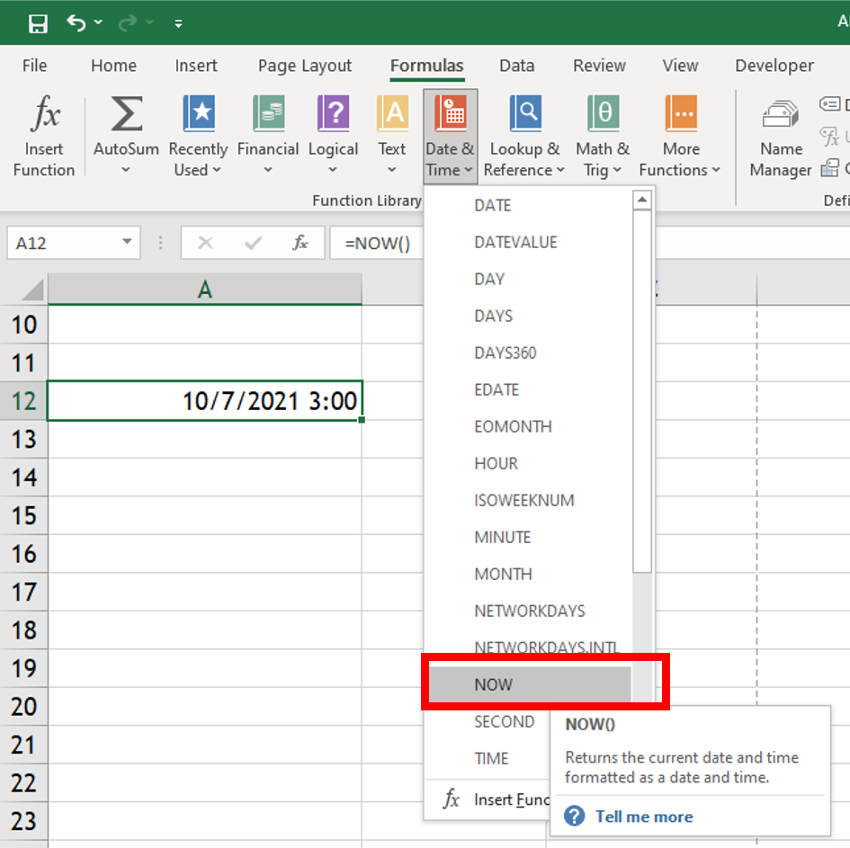Click the Cancel X in formula bar
The height and width of the screenshot is (848, 850).
coord(205,242)
